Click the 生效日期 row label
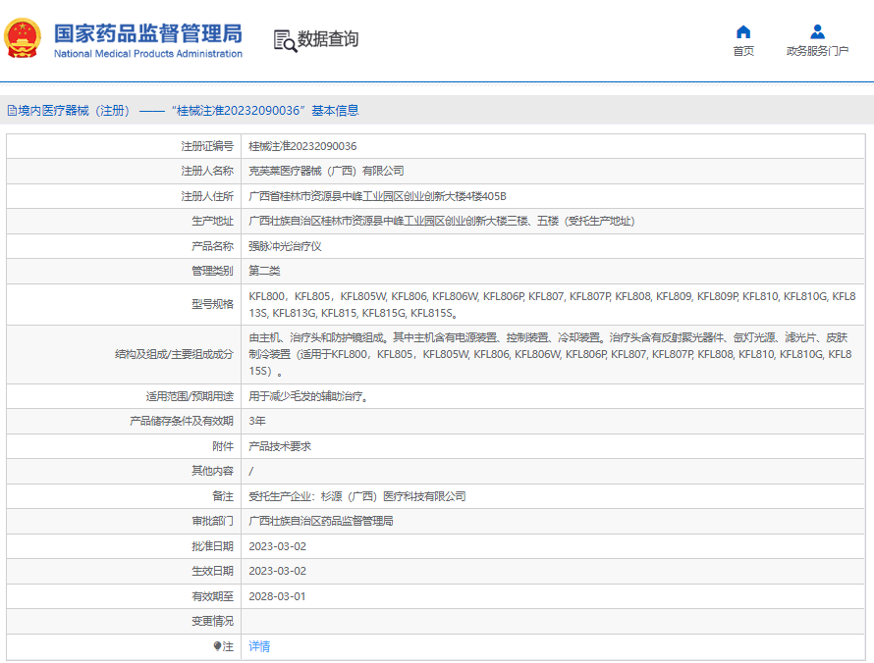Viewport: 874px width, 663px height. point(212,571)
